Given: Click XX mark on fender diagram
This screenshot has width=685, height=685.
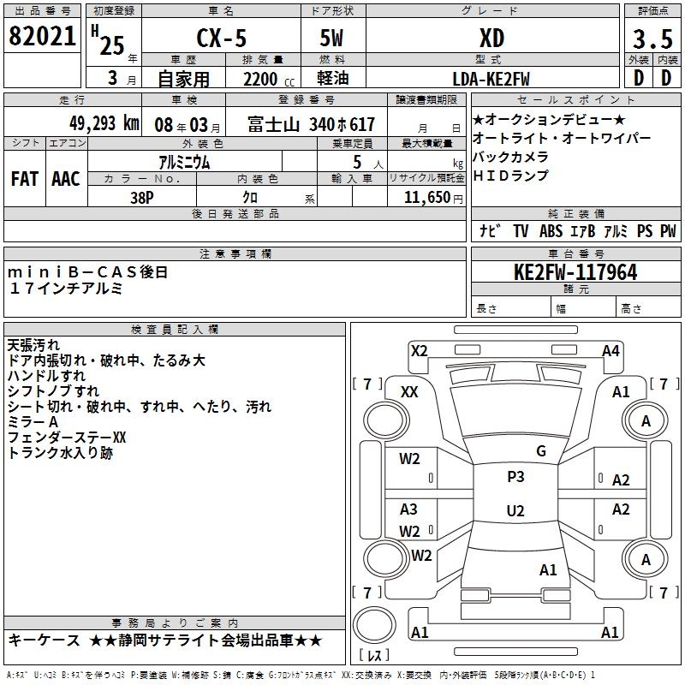Looking at the screenshot, I should (410, 392).
